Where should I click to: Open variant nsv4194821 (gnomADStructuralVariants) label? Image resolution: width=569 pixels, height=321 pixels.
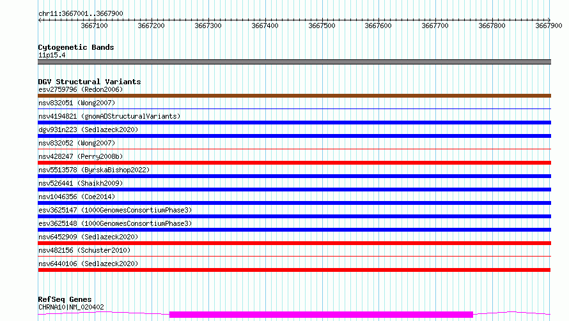[109, 116]
